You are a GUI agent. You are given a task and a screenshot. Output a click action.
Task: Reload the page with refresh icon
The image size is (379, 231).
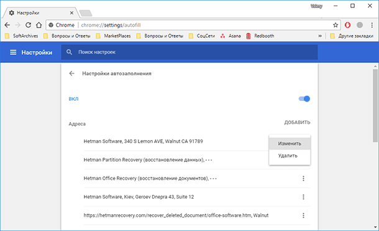[29, 25]
